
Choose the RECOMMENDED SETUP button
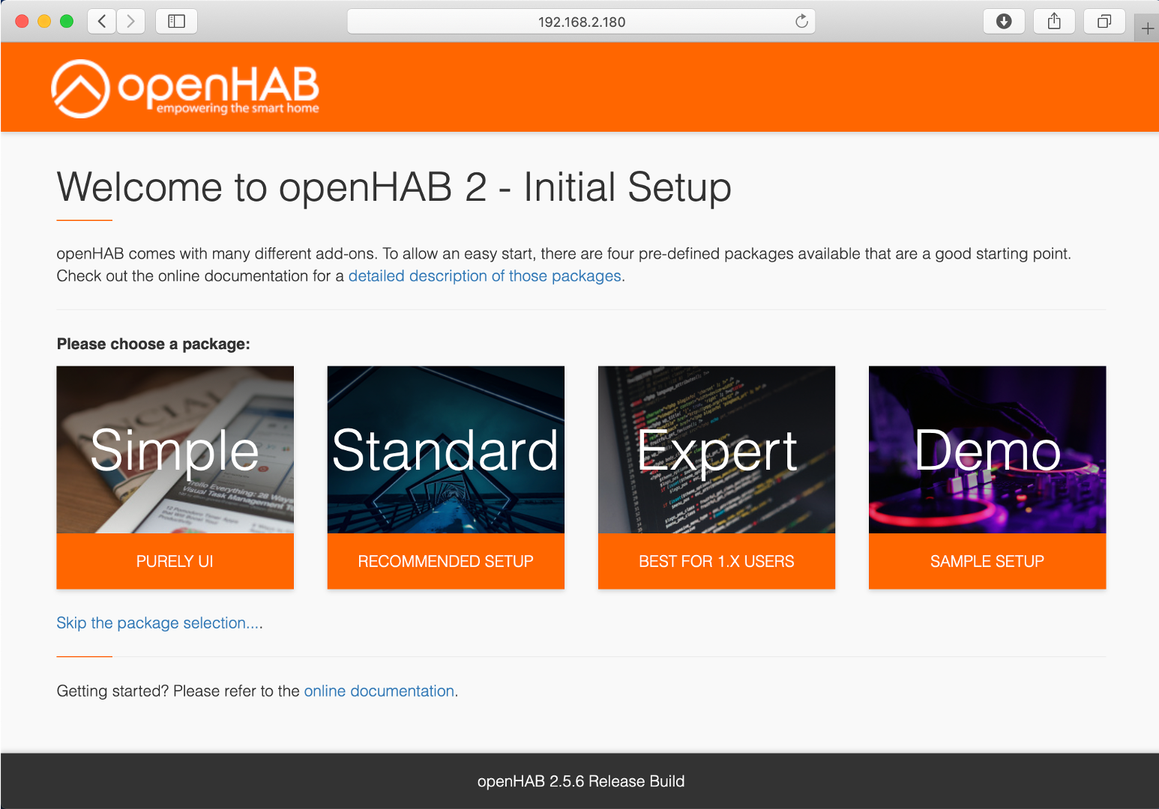tap(446, 561)
